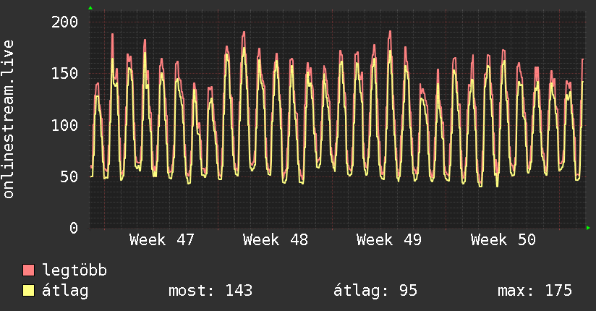Click the tallest pink peak in Week 49
The width and height of the screenshot is (596, 311).
[x=390, y=33]
